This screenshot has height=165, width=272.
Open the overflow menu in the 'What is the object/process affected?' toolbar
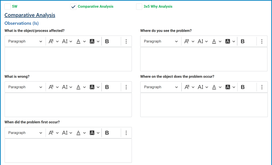click(x=126, y=41)
